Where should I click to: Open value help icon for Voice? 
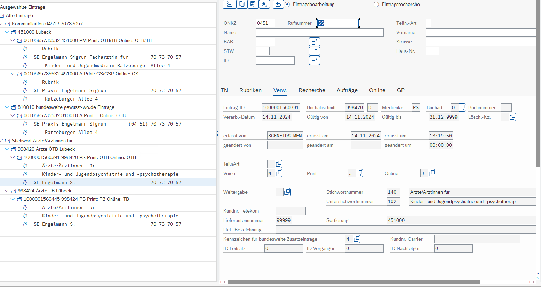278,173
